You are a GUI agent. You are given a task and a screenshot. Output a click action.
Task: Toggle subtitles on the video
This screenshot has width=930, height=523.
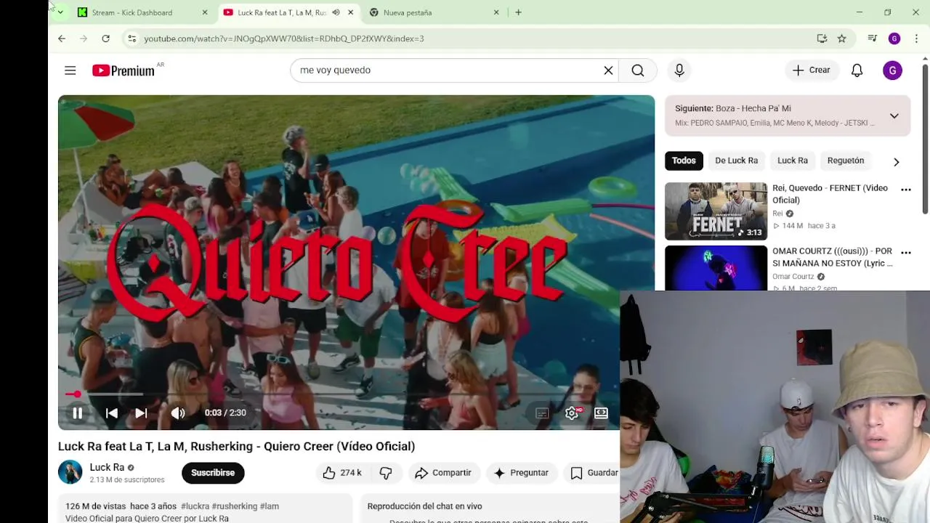tap(542, 413)
